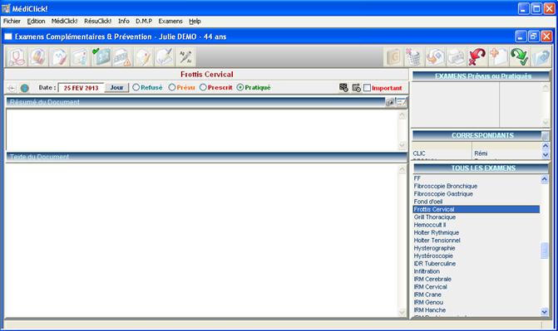Click the first reminder clock icon
The width and height of the screenshot is (558, 331).
pyautogui.click(x=343, y=88)
